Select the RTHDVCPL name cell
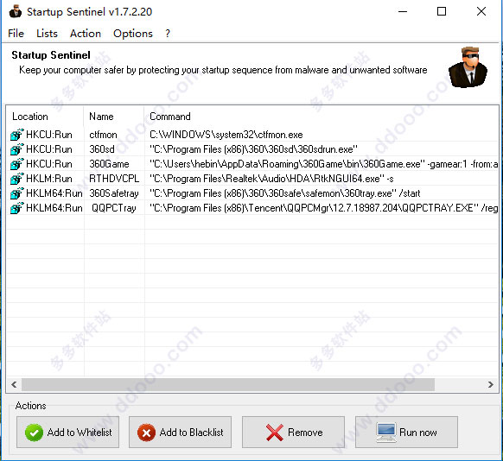 114,179
